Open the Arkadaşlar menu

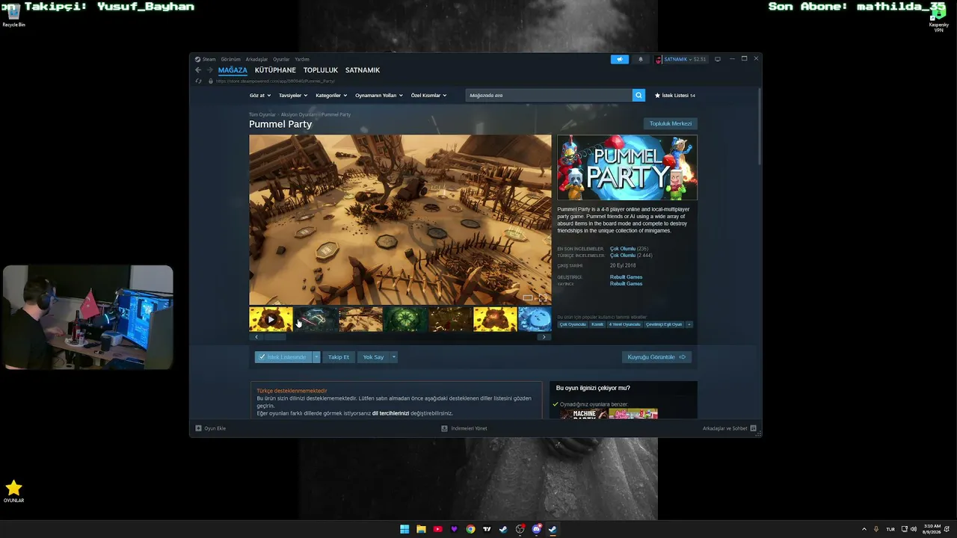[256, 59]
